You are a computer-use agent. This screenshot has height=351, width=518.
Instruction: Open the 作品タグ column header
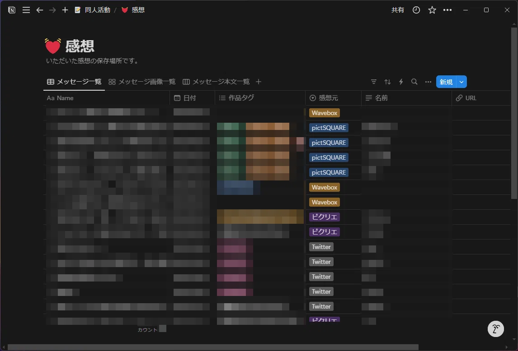point(260,98)
